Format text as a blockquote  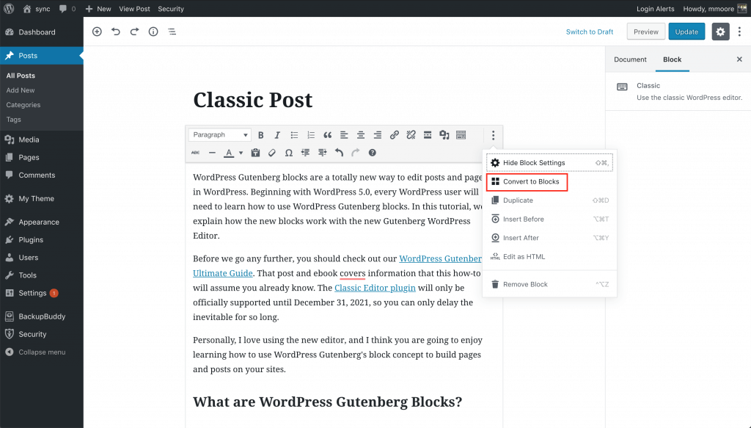coord(328,135)
